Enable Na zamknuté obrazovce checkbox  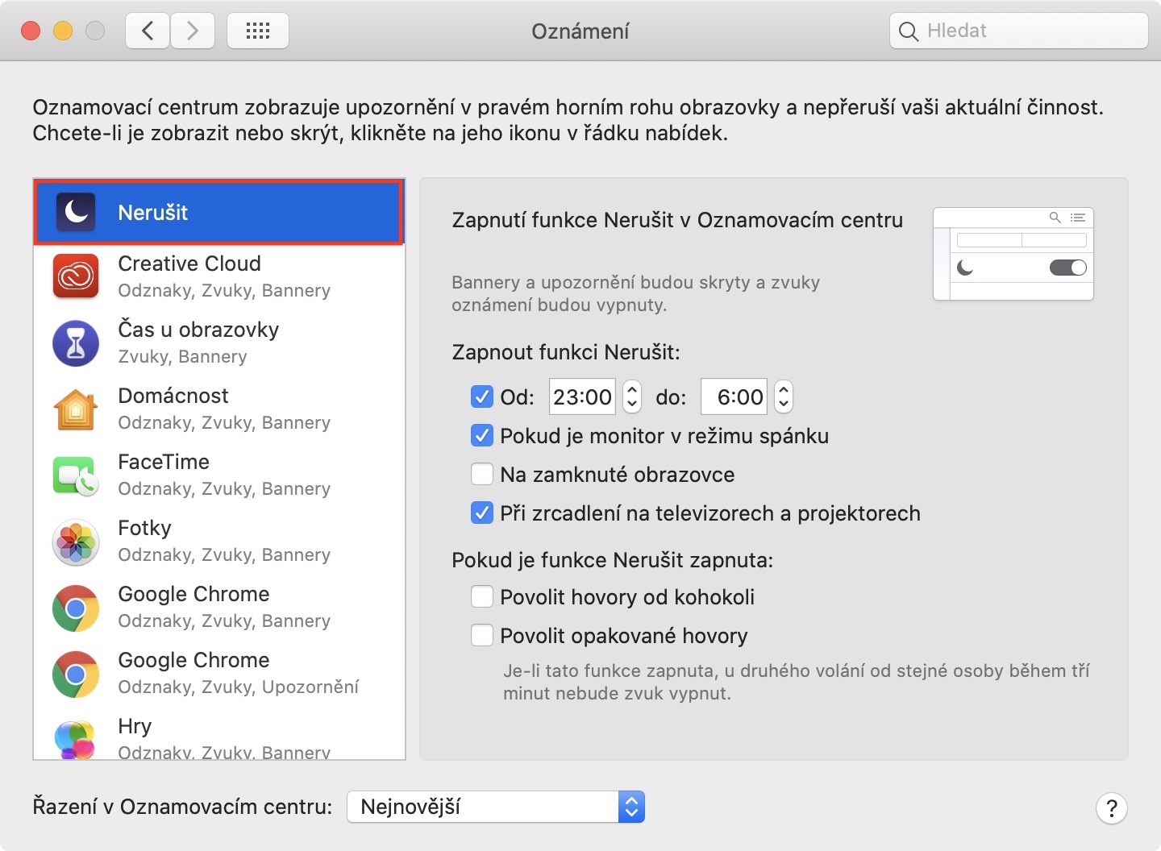coord(482,474)
